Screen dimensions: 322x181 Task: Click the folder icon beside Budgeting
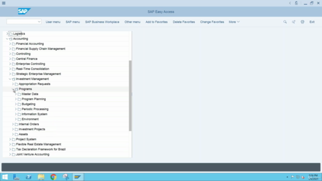tap(19, 104)
